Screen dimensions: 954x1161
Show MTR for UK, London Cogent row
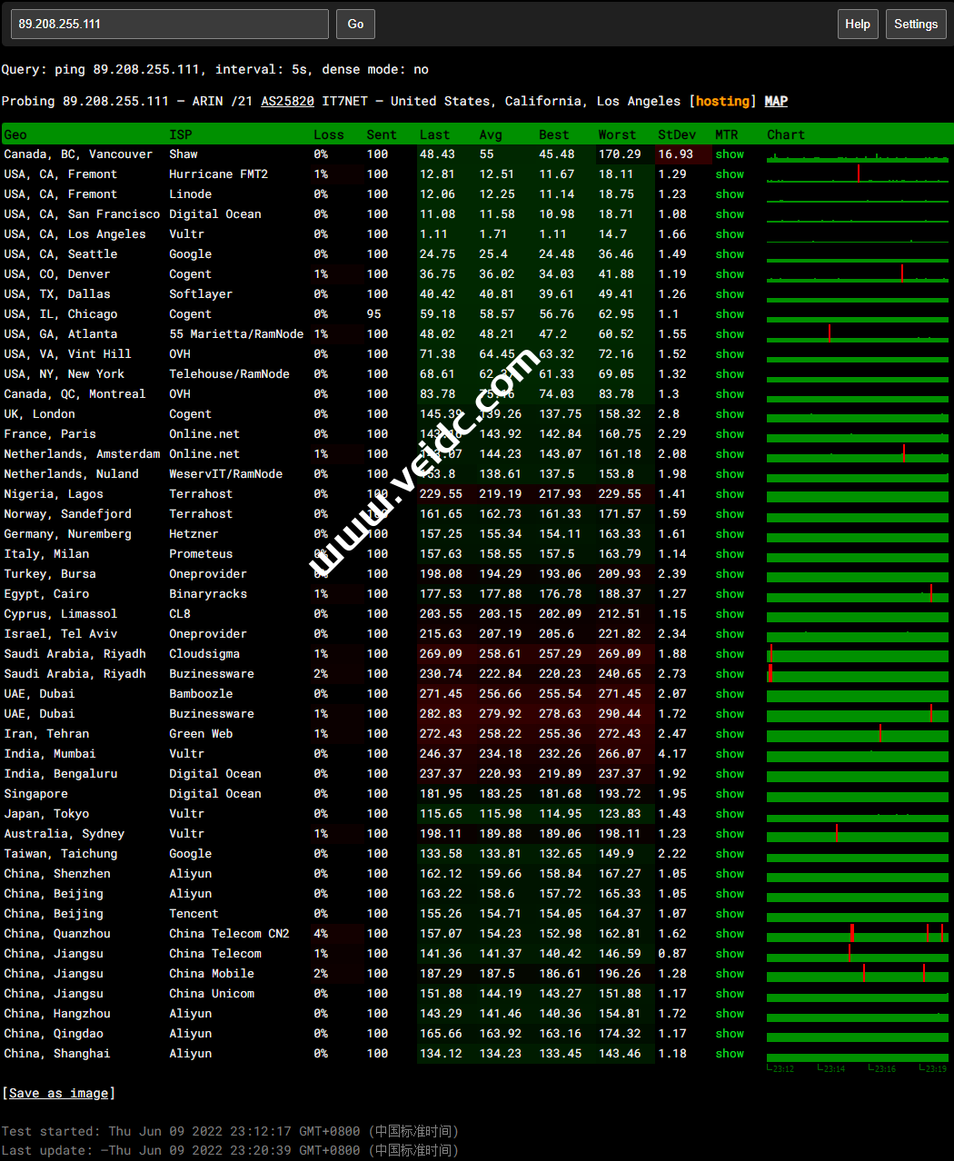(x=729, y=414)
